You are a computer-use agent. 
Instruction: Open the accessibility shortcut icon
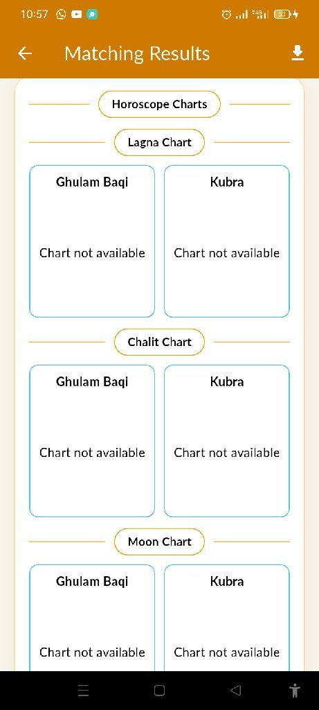click(295, 690)
